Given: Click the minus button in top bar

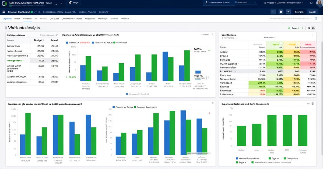Looking at the screenshot, I should [x=273, y=12].
